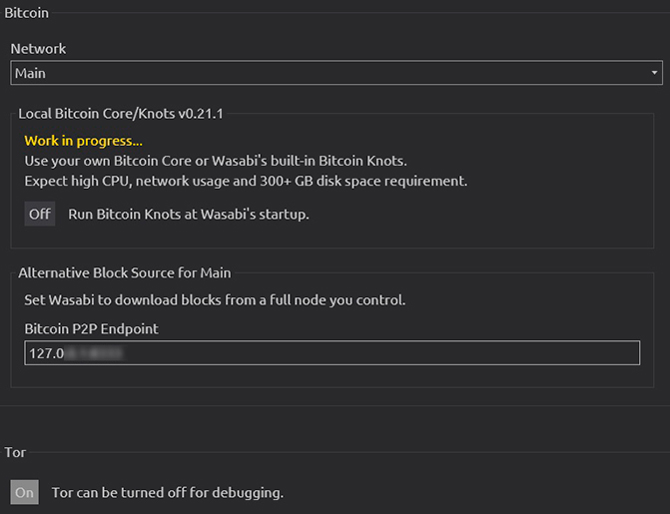Click 'Tor can be turned off for debugging' label
This screenshot has height=514, width=670.
pyautogui.click(x=168, y=492)
